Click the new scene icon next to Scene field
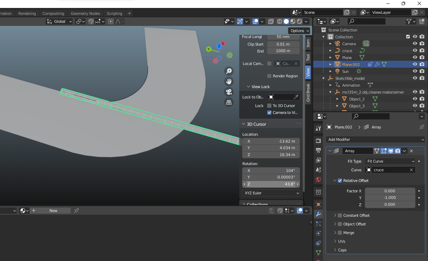This screenshot has height=261, width=428. [x=347, y=12]
